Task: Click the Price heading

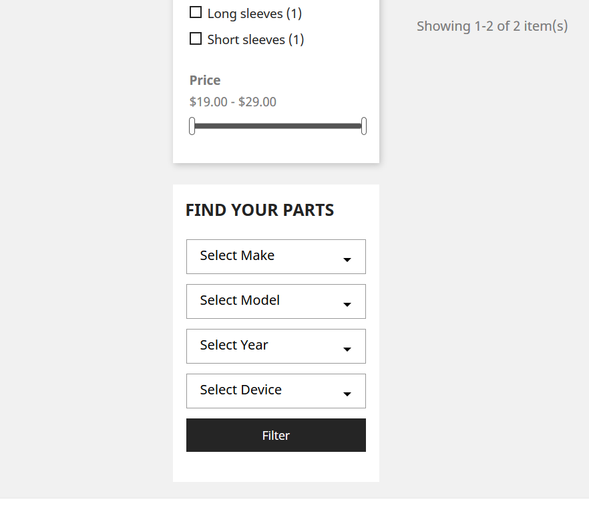Action: click(x=205, y=80)
